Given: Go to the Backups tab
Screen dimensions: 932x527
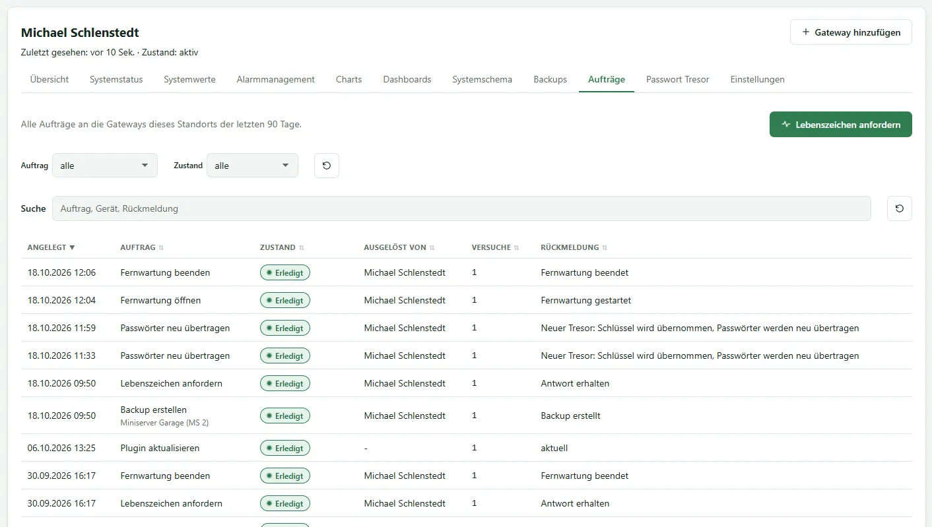Looking at the screenshot, I should pyautogui.click(x=550, y=79).
